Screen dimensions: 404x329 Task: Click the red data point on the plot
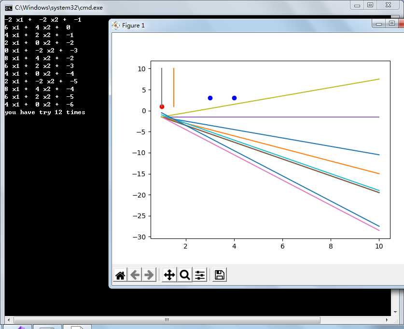162,106
